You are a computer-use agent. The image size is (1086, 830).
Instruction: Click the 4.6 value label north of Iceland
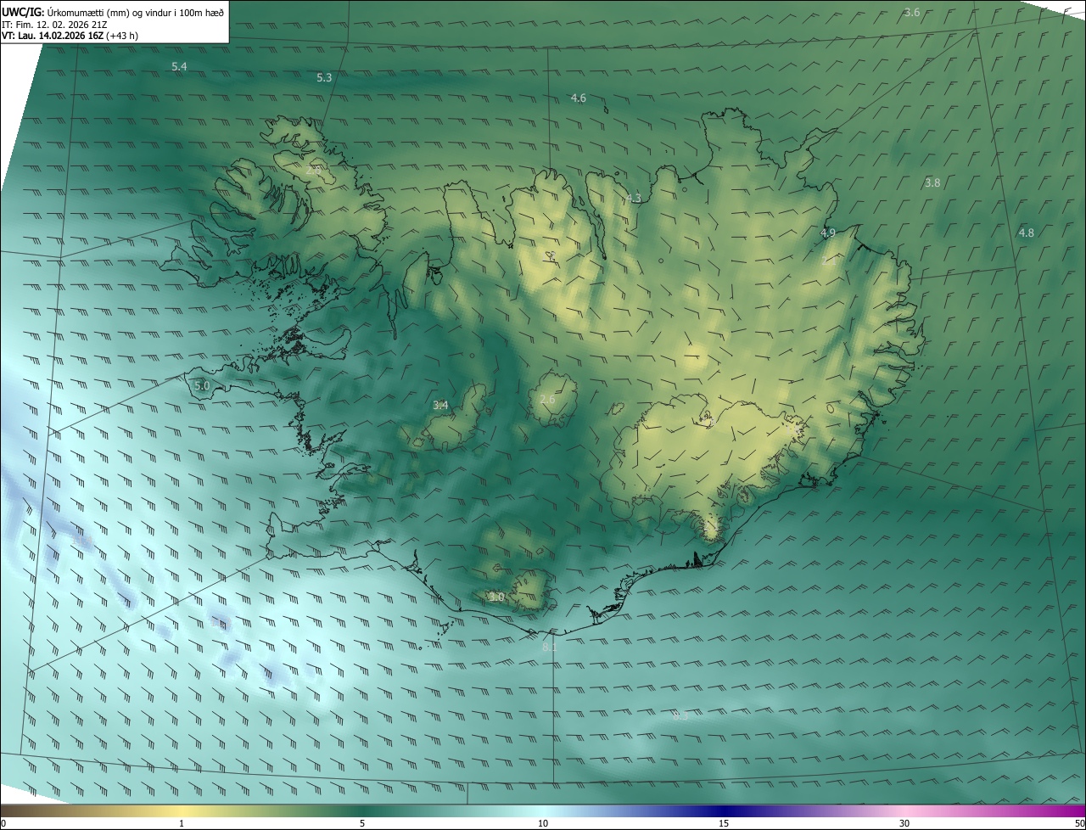click(x=579, y=98)
